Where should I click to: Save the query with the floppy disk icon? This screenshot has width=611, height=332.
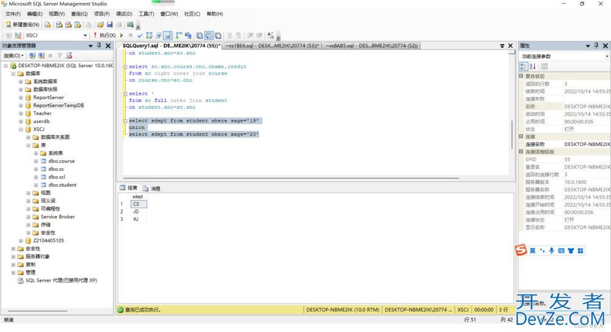click(109, 24)
